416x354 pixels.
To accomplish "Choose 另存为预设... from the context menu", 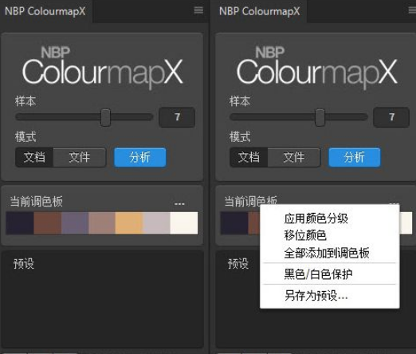I will click(316, 295).
